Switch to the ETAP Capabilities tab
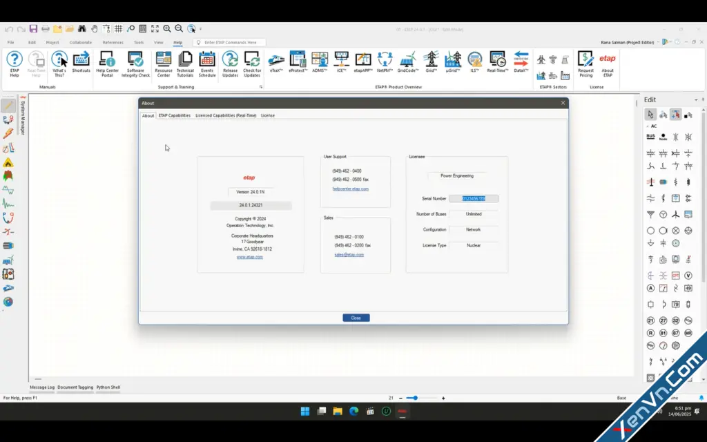This screenshot has height=442, width=707. (175, 115)
